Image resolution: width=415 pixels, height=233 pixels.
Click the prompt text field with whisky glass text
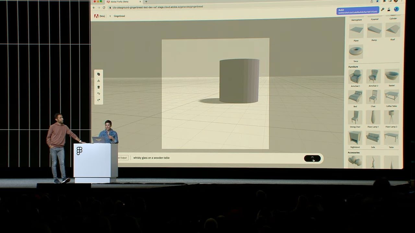coord(214,158)
